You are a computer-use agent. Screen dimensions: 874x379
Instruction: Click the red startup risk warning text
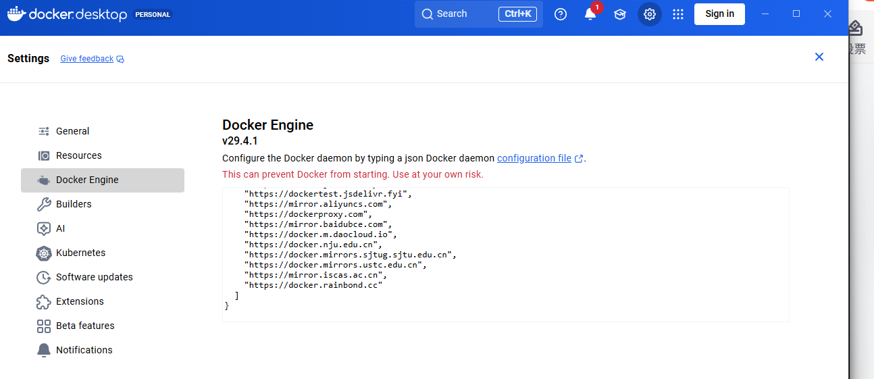353,174
